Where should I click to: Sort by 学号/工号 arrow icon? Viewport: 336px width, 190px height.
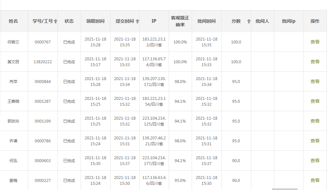[56, 21]
